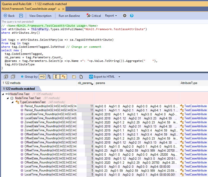This screenshot has height=177, width=208.
Task: Collapse the NodaTime.Test.Text namespace node
Action: [x=8, y=98]
